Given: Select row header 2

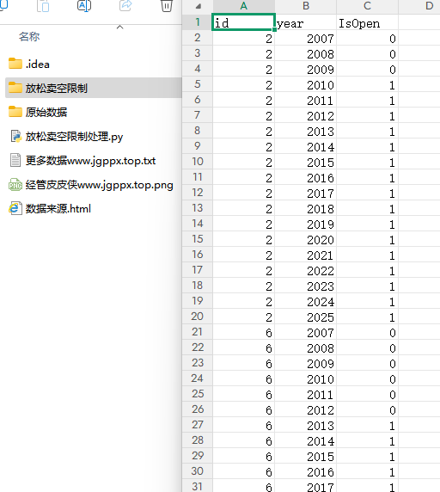Looking at the screenshot, I should pos(197,38).
